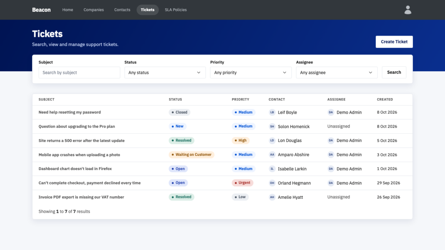The height and width of the screenshot is (250, 445).
Task: Click Leif Boyle's LB contact avatar
Action: point(272,112)
